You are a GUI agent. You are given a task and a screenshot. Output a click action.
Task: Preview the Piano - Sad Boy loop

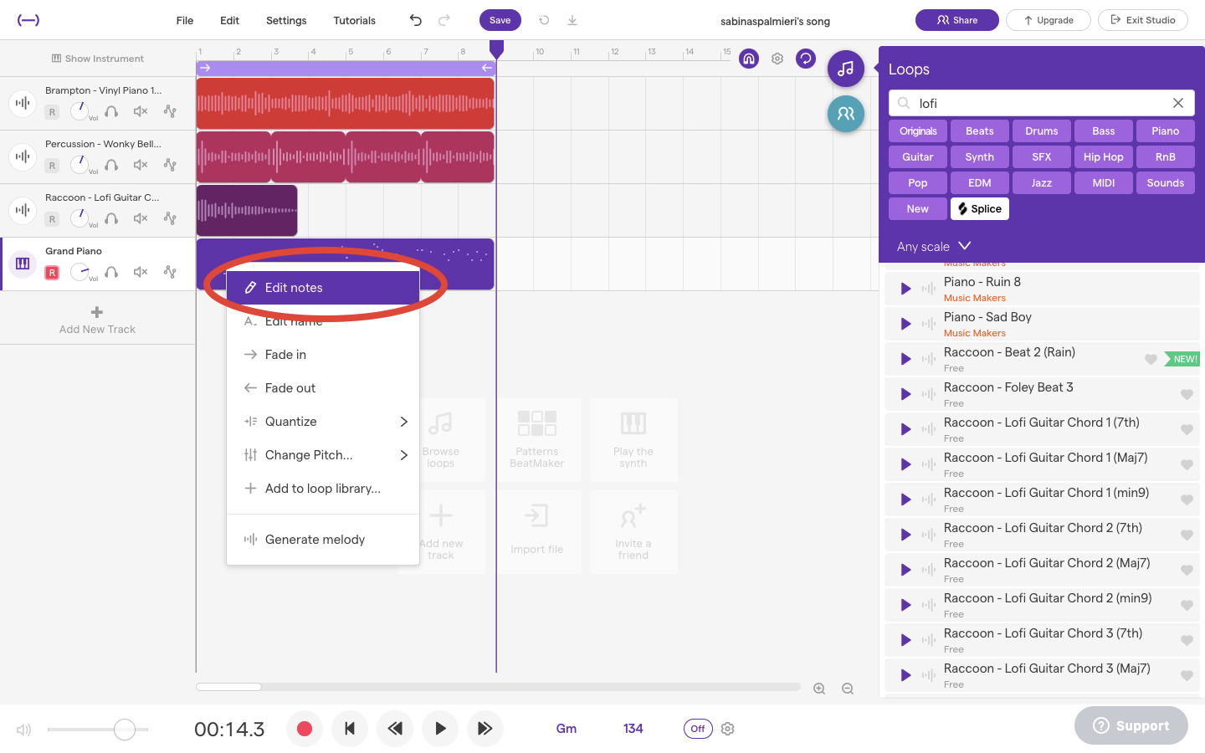(x=905, y=324)
